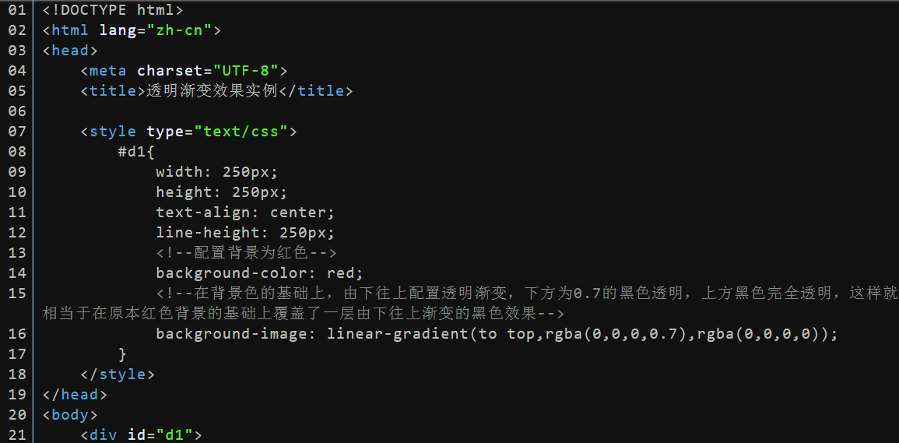Place cursor in the DOCTYPE html declaration
The height and width of the screenshot is (443, 899).
click(x=113, y=10)
